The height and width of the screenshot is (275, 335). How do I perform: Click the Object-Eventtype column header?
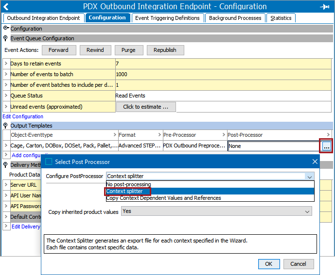[64, 135]
